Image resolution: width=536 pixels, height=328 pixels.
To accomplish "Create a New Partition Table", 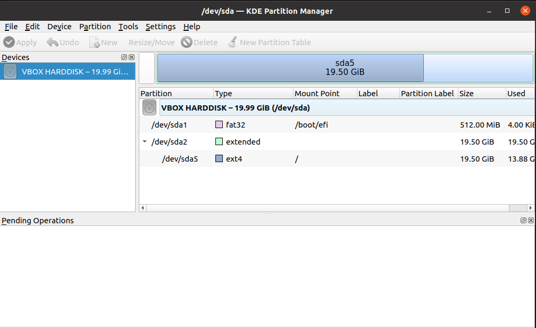I will [x=270, y=43].
